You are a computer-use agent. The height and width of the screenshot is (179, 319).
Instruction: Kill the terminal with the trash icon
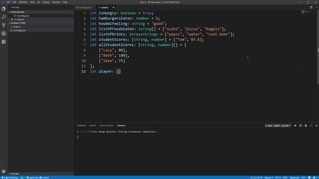pyautogui.click(x=306, y=126)
